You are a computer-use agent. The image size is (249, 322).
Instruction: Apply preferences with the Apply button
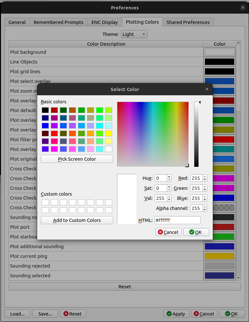pos(176,314)
